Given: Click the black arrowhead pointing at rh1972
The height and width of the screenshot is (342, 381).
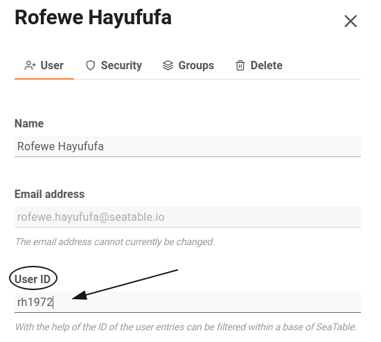Looking at the screenshot, I should (80, 296).
